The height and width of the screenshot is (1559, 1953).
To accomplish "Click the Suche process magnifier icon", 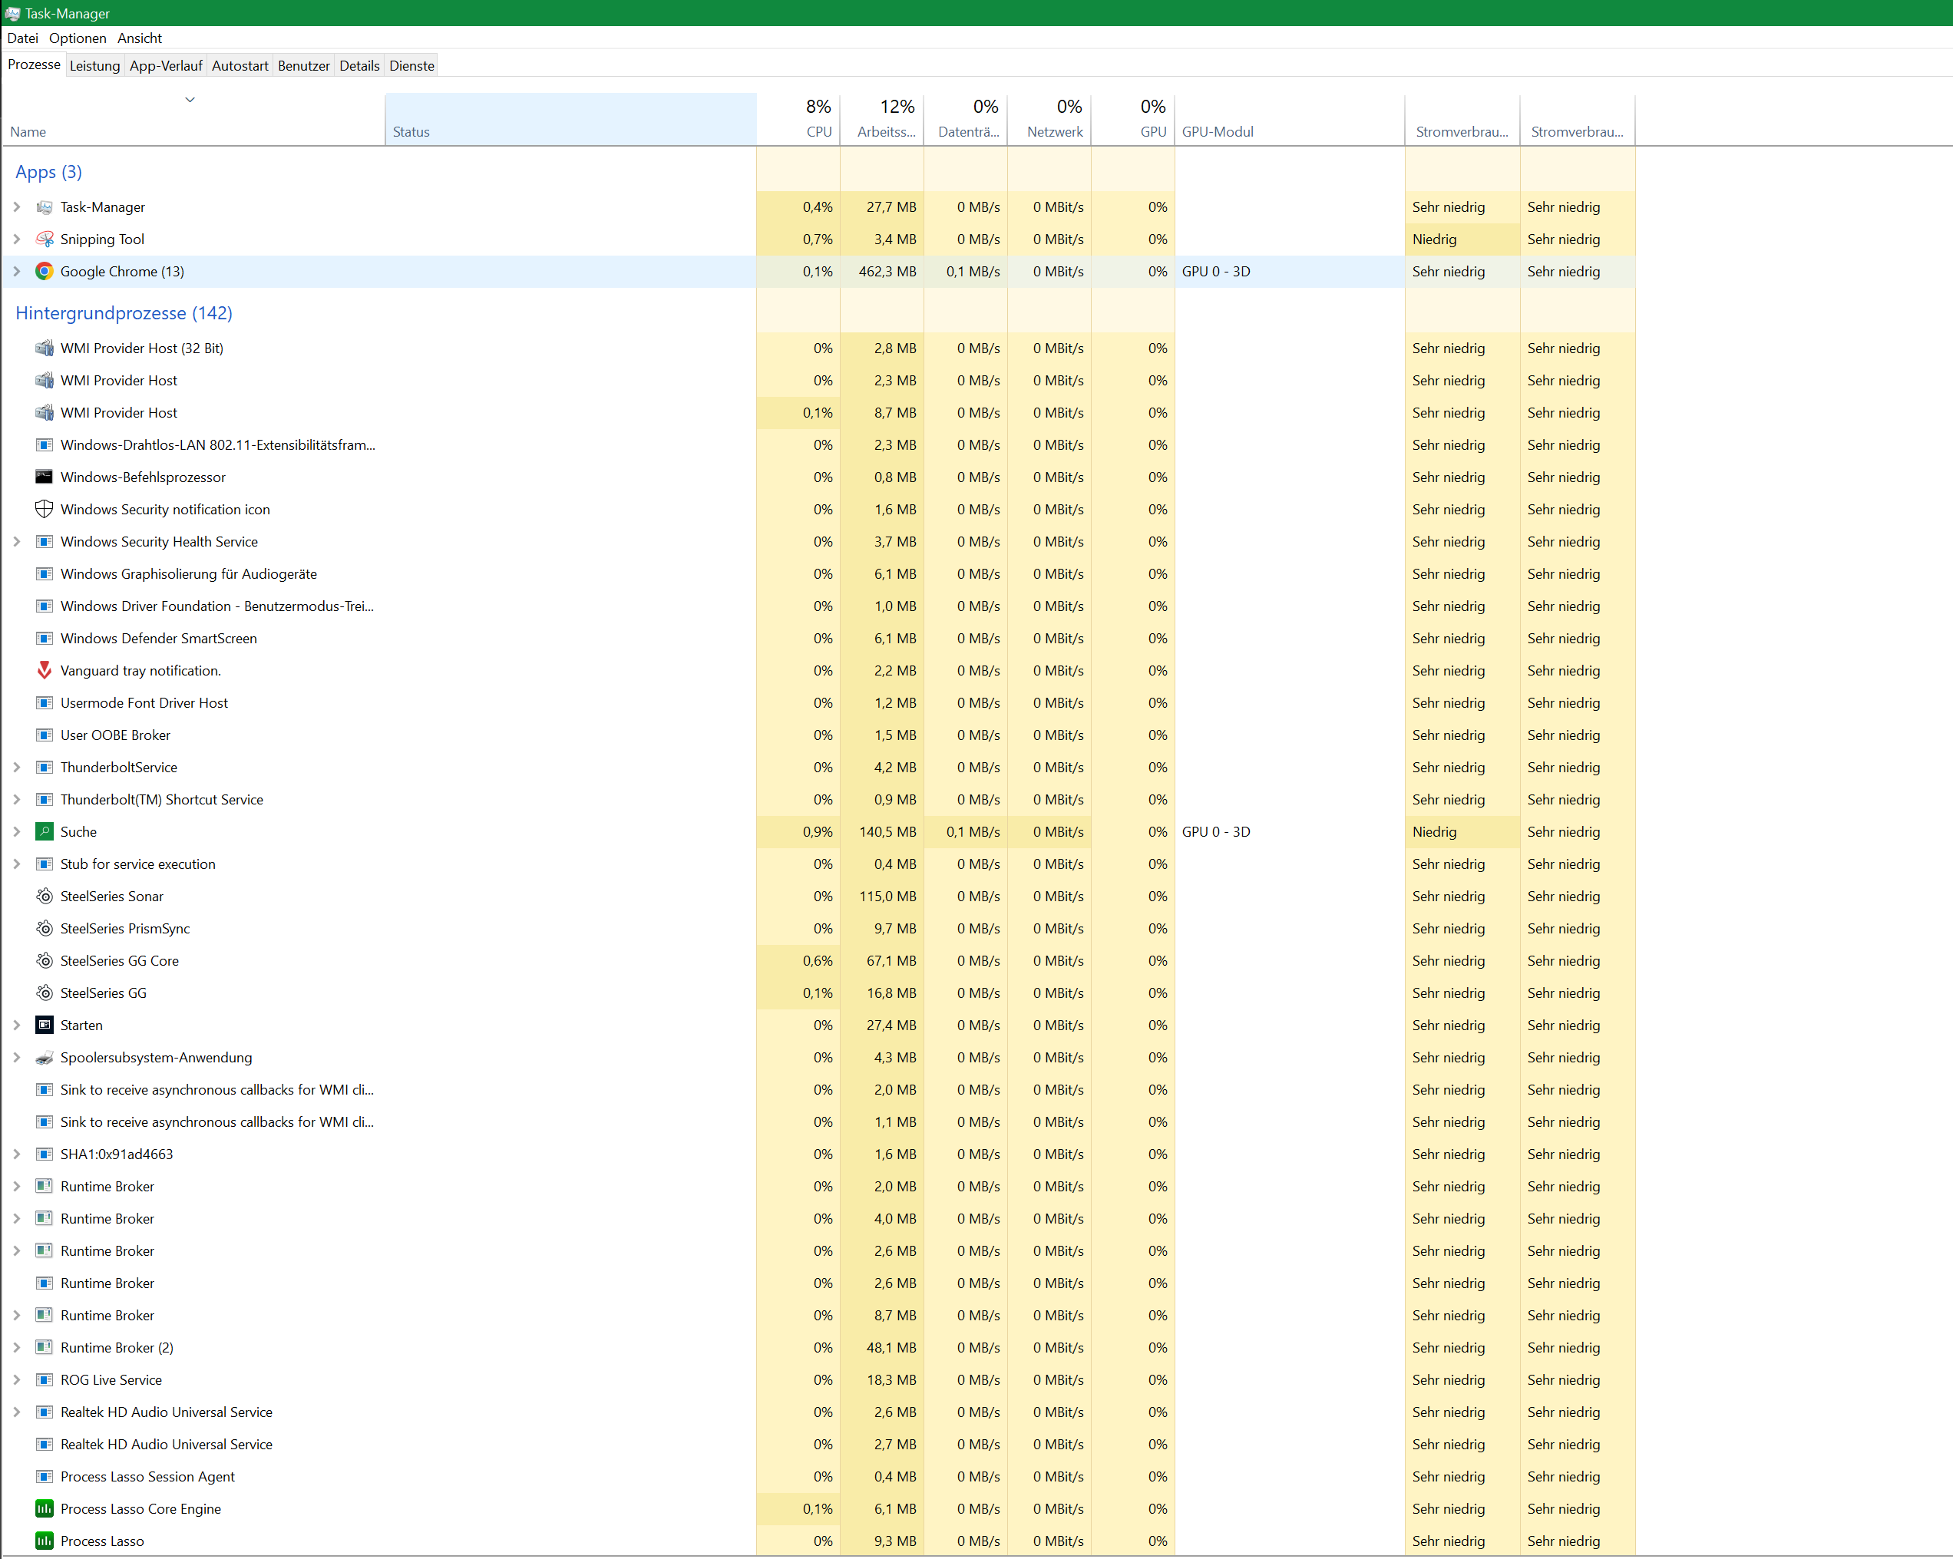I will pyautogui.click(x=44, y=831).
